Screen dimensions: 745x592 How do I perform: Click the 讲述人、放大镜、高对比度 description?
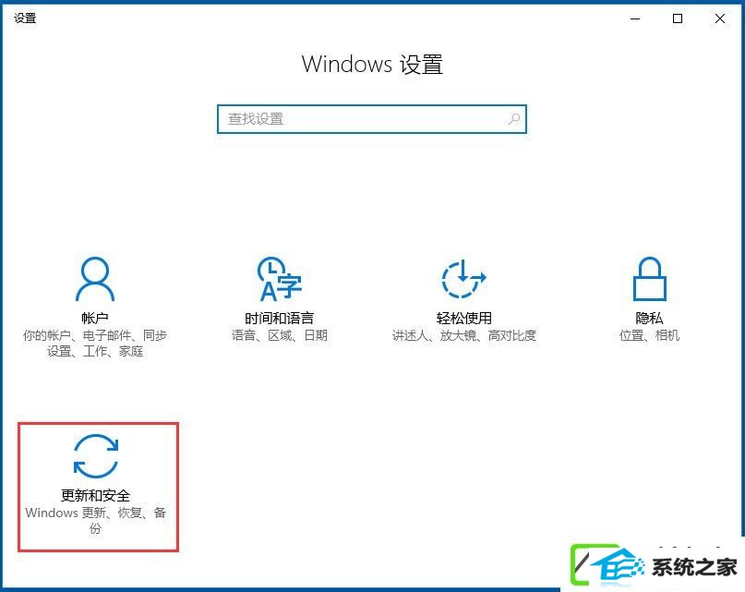[463, 335]
